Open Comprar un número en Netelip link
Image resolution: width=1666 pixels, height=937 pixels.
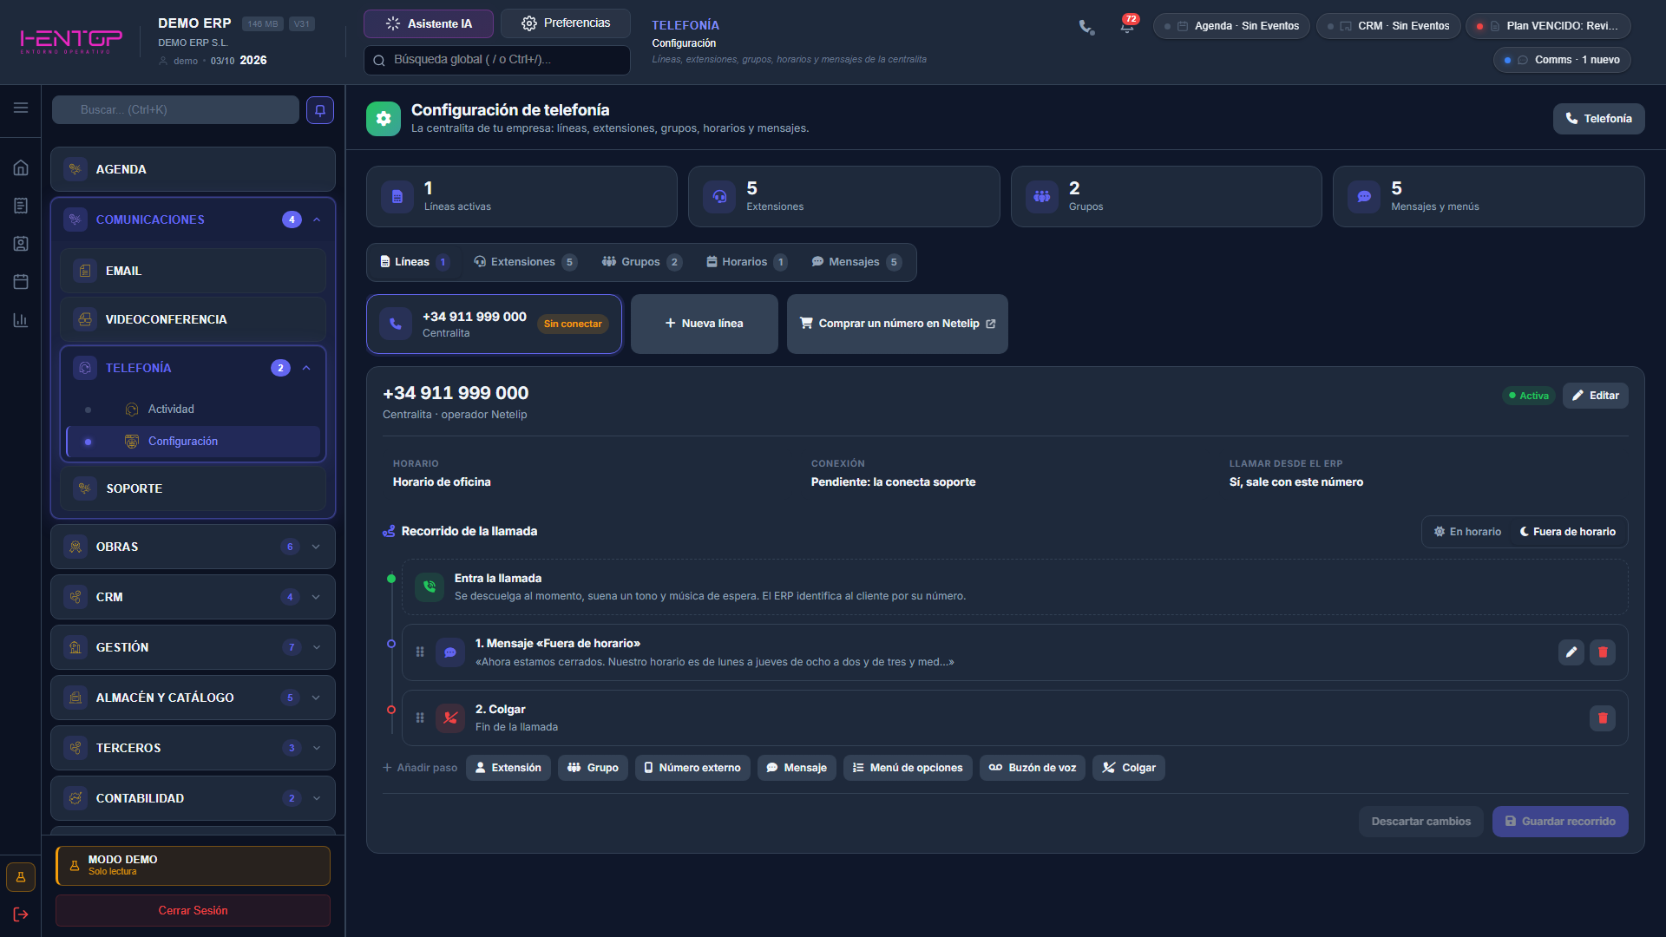pyautogui.click(x=897, y=324)
